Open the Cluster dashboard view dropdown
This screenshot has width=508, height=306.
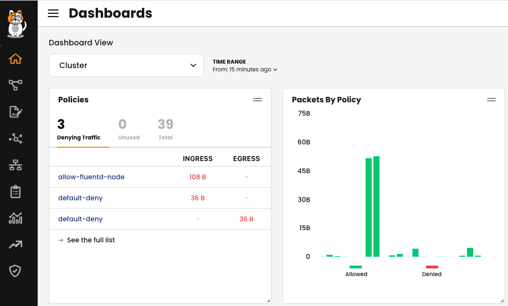point(126,65)
